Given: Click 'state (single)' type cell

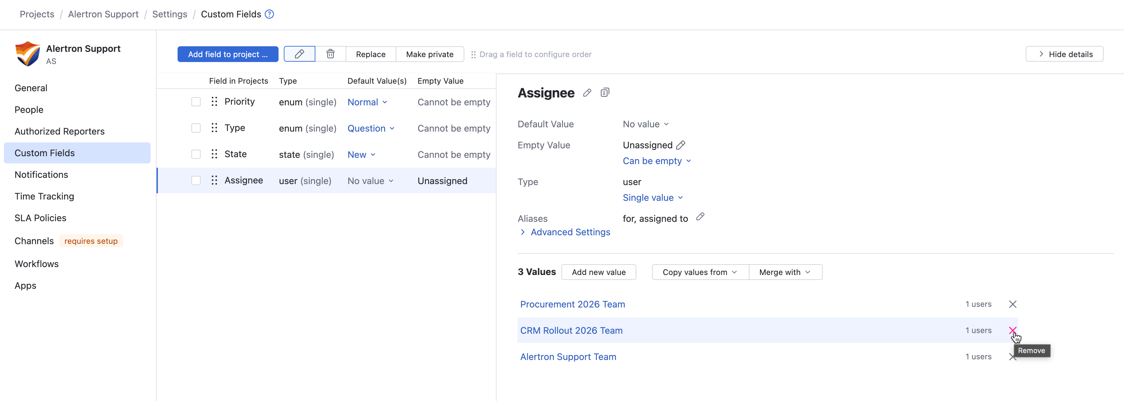Looking at the screenshot, I should (306, 155).
